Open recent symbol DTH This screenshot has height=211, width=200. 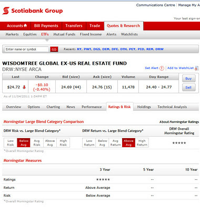[x=124, y=49]
